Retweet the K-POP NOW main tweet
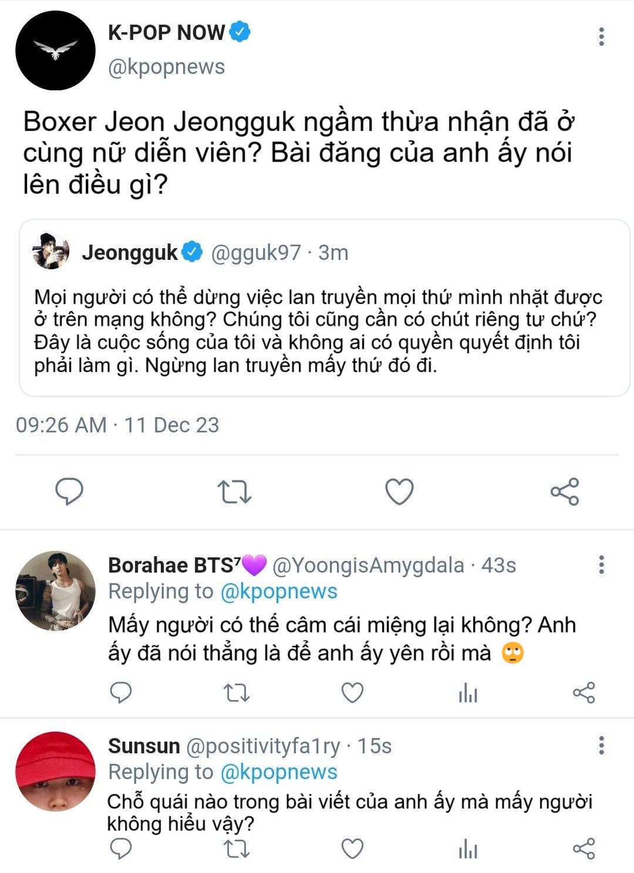The image size is (634, 873). click(234, 492)
